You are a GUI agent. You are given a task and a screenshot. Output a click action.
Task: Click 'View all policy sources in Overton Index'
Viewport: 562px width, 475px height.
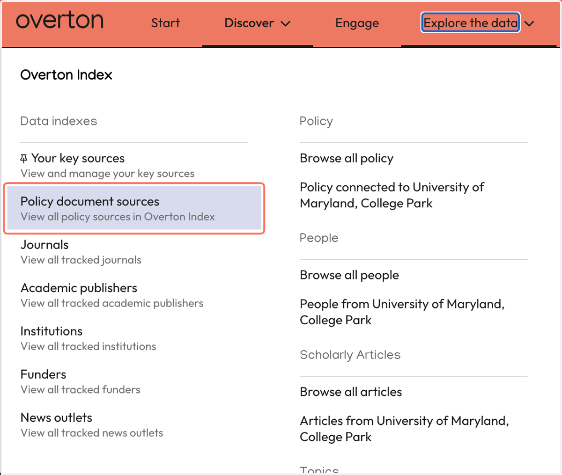click(118, 217)
